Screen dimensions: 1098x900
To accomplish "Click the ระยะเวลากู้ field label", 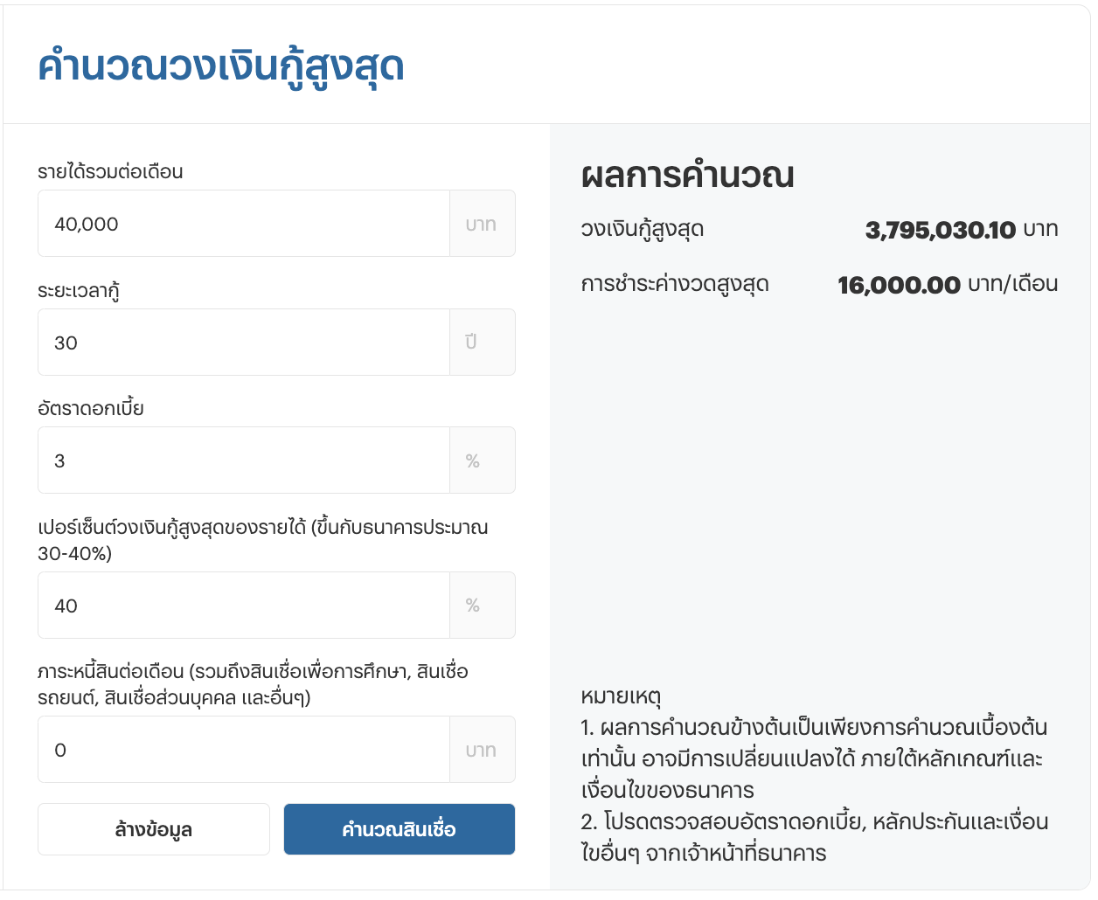I will coord(79,291).
